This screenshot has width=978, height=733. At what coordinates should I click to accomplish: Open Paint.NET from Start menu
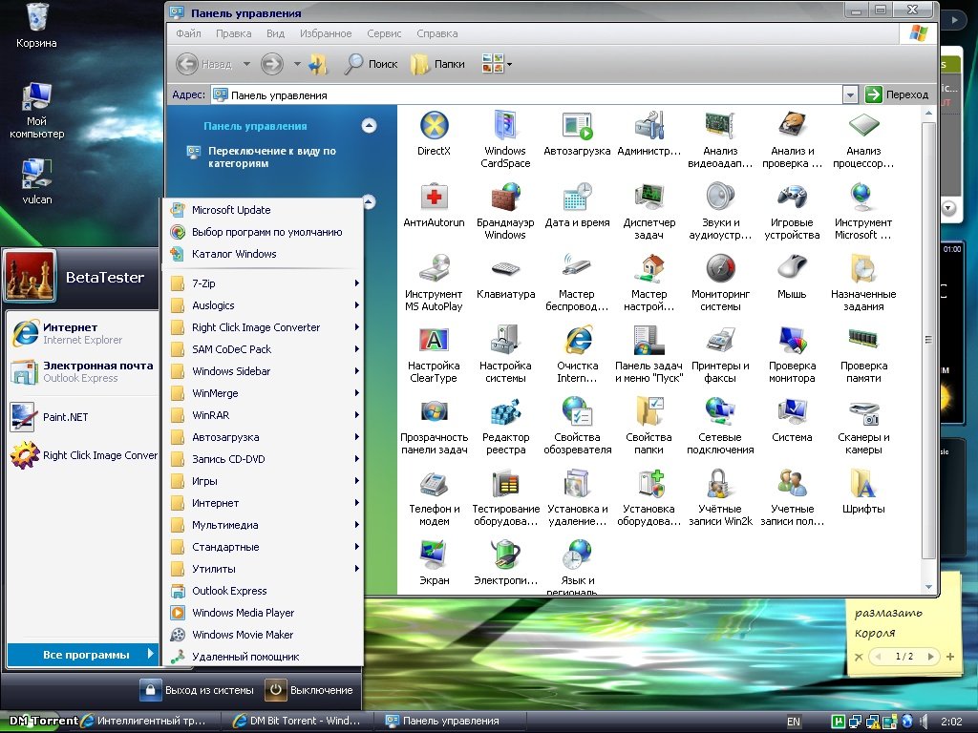coord(82,417)
